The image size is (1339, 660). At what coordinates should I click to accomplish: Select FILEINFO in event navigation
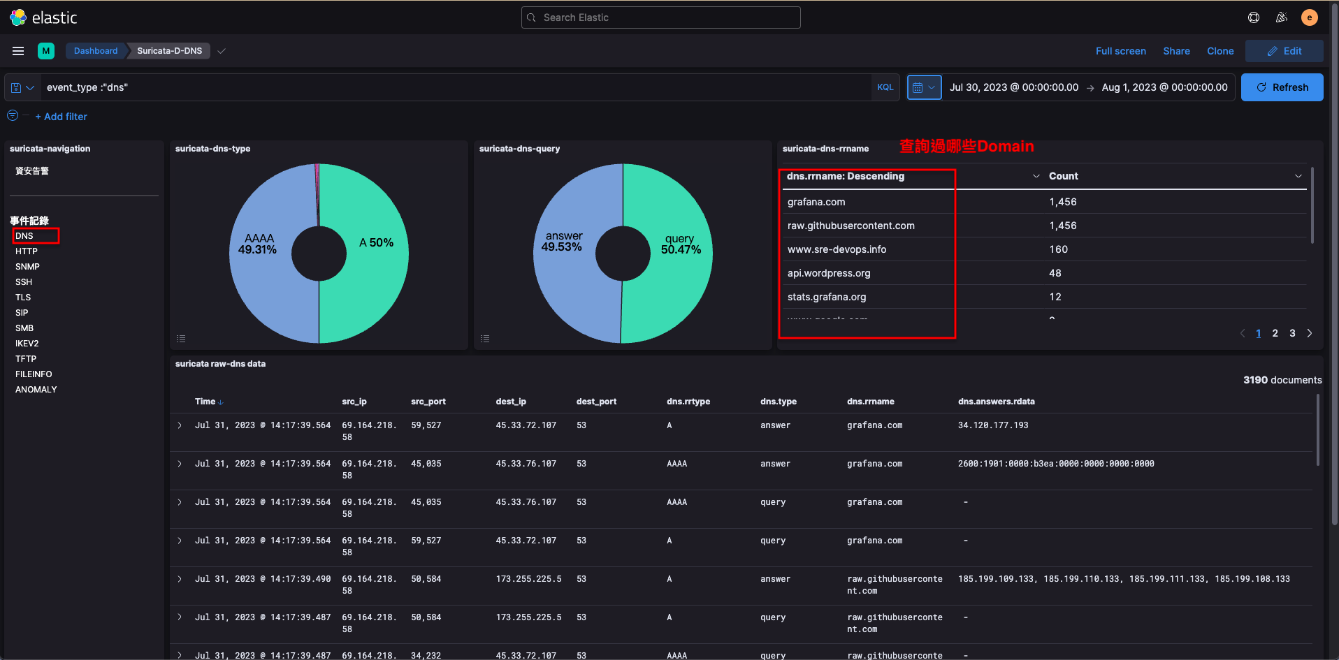(34, 374)
